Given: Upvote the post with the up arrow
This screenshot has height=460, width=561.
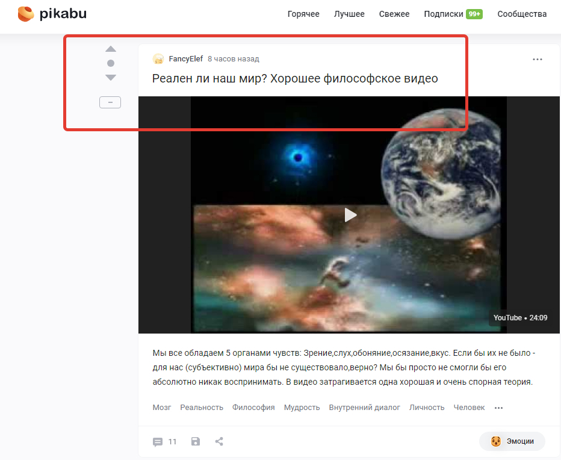Looking at the screenshot, I should pos(111,49).
